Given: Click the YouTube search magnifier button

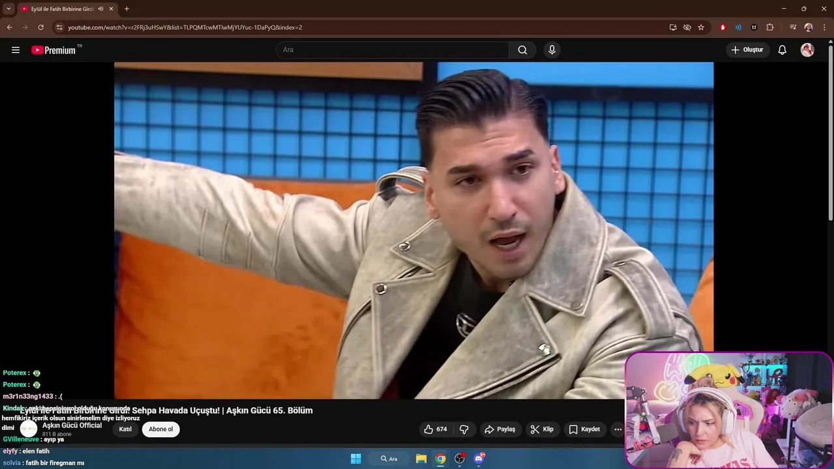Looking at the screenshot, I should point(523,50).
